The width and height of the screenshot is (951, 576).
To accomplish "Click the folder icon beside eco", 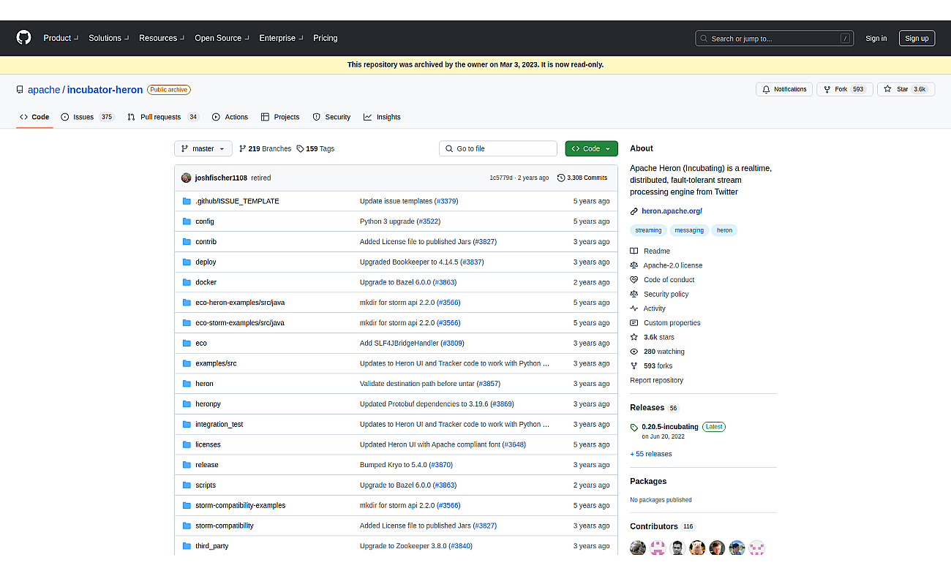I will pyautogui.click(x=187, y=343).
